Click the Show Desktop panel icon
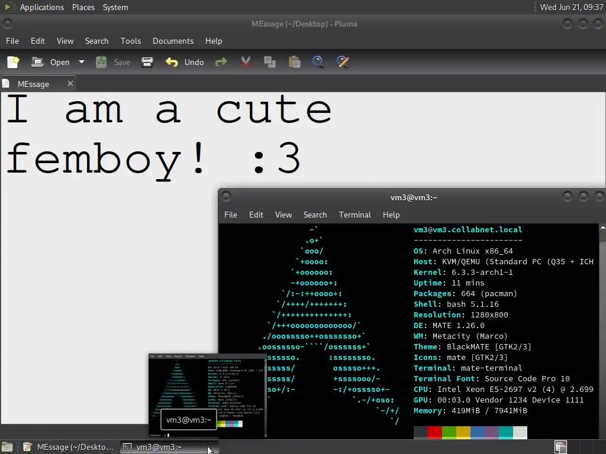 point(7,447)
